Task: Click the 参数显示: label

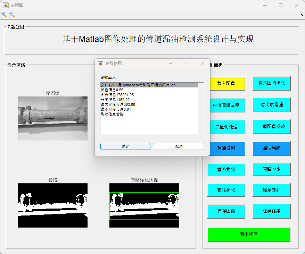Action: pos(108,77)
